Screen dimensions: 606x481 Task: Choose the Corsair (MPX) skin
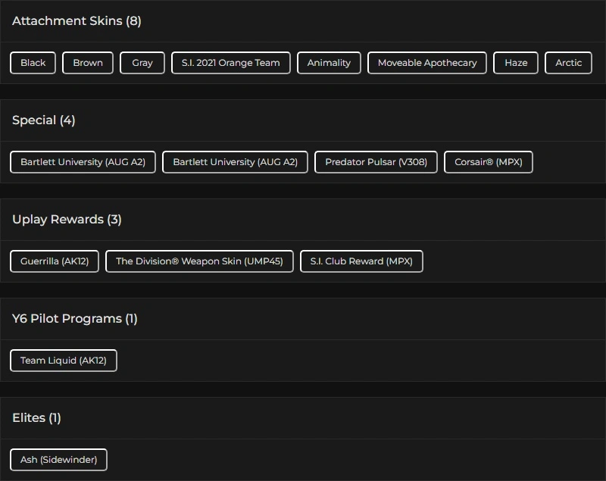489,162
